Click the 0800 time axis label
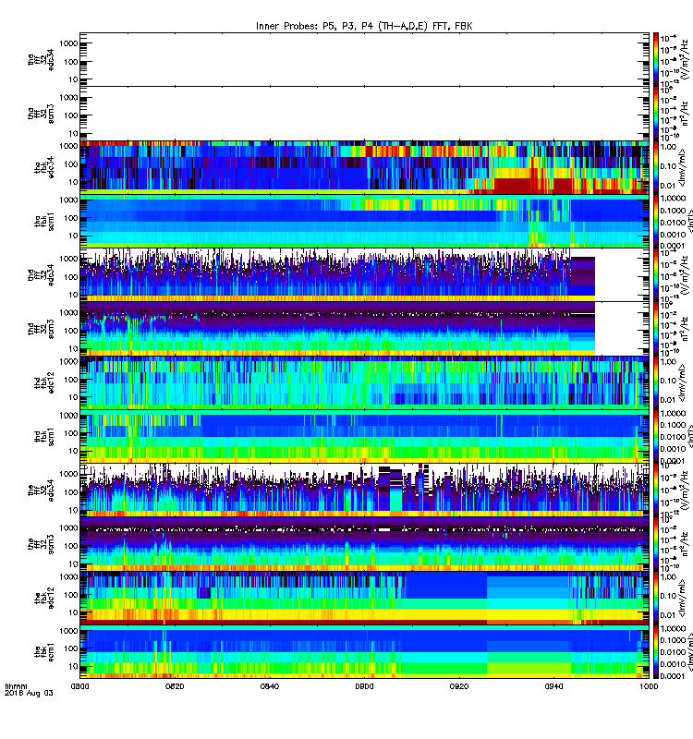The image size is (693, 739). (x=79, y=686)
